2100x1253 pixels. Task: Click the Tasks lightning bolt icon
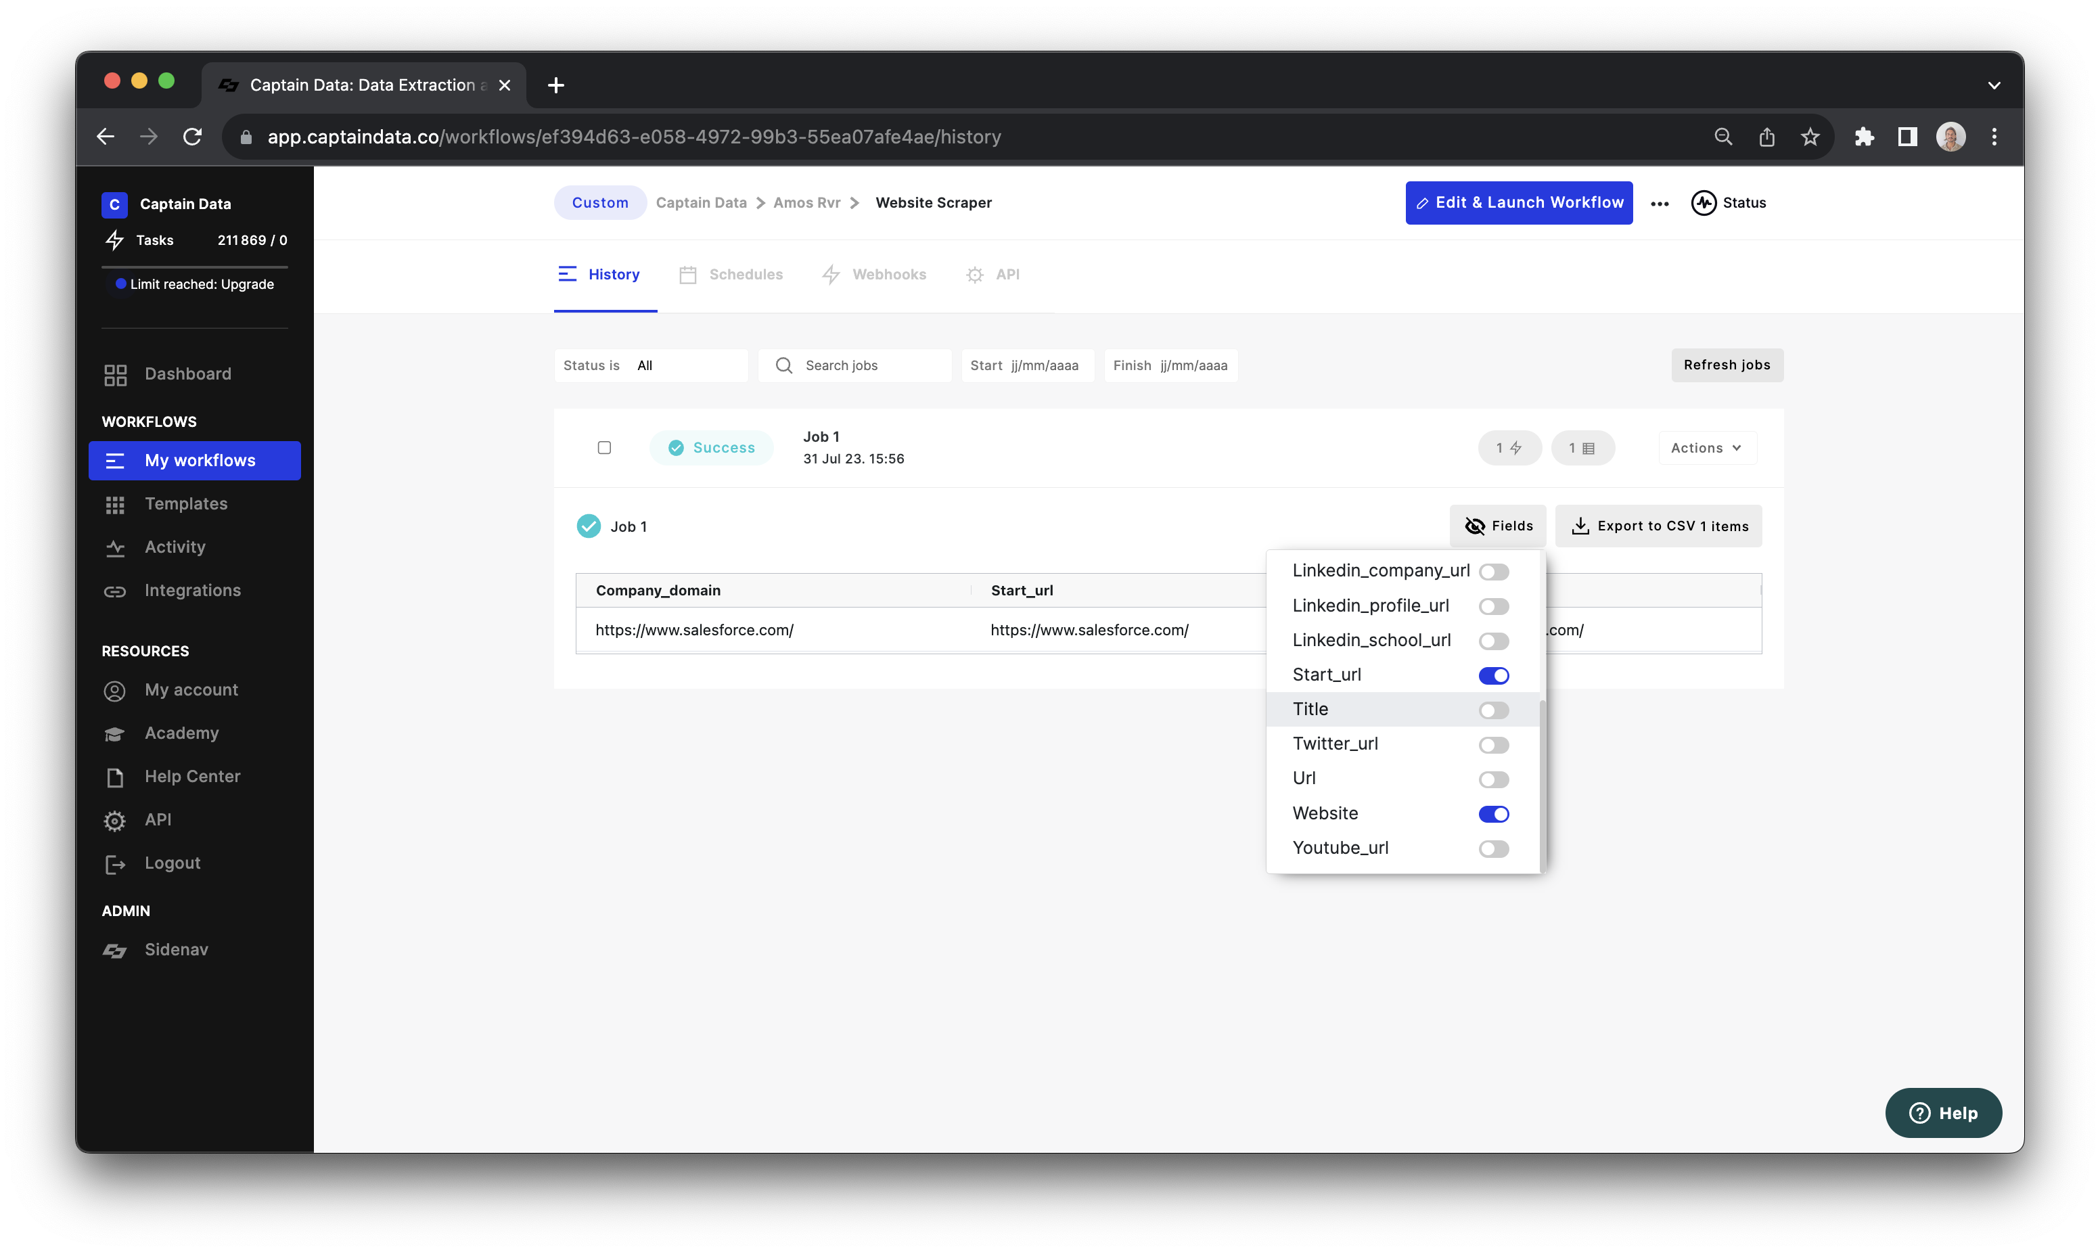[115, 241]
